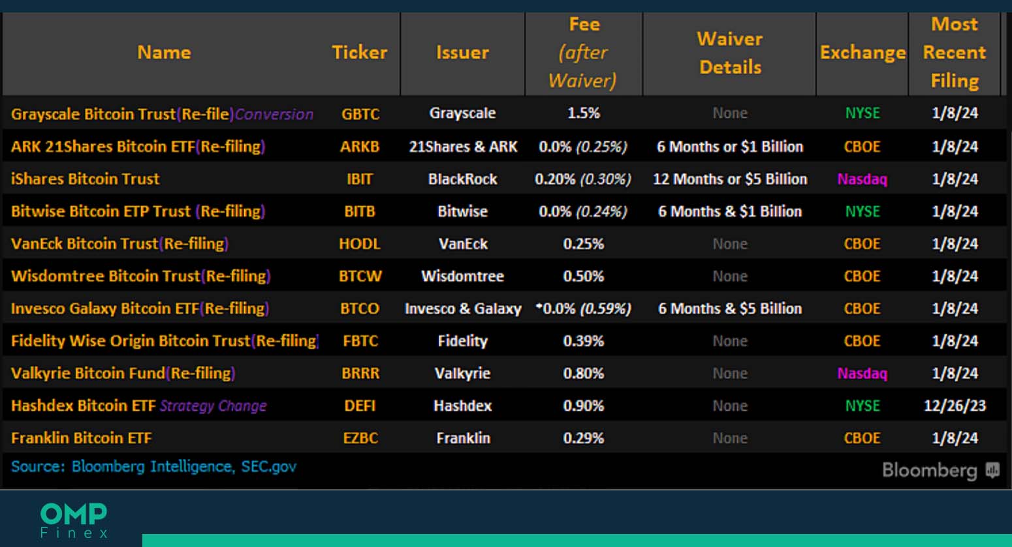The image size is (1012, 547).
Task: Click the BTCW ticker
Action: point(360,276)
